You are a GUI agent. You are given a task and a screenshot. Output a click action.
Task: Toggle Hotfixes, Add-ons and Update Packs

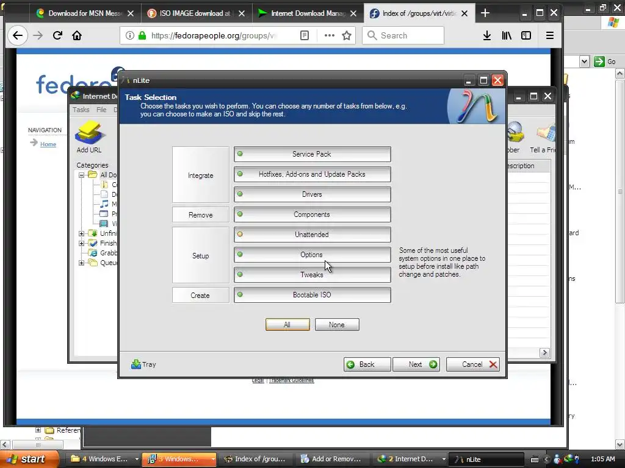pyautogui.click(x=312, y=174)
